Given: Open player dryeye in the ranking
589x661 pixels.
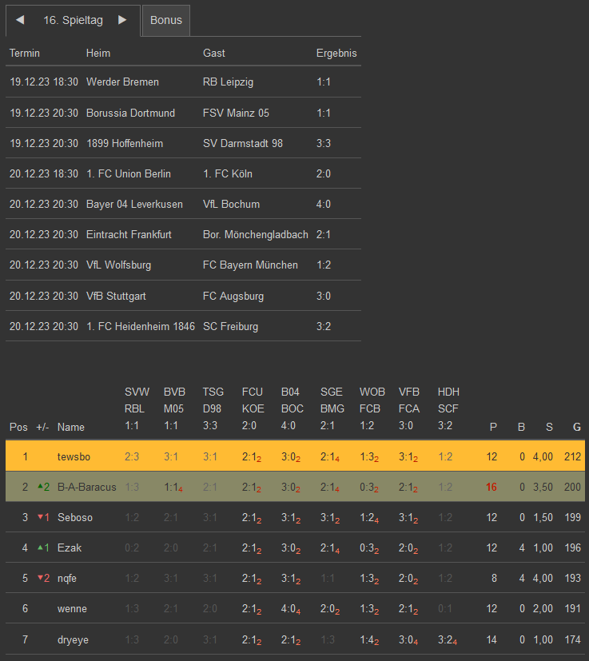Looking at the screenshot, I should pos(74,639).
